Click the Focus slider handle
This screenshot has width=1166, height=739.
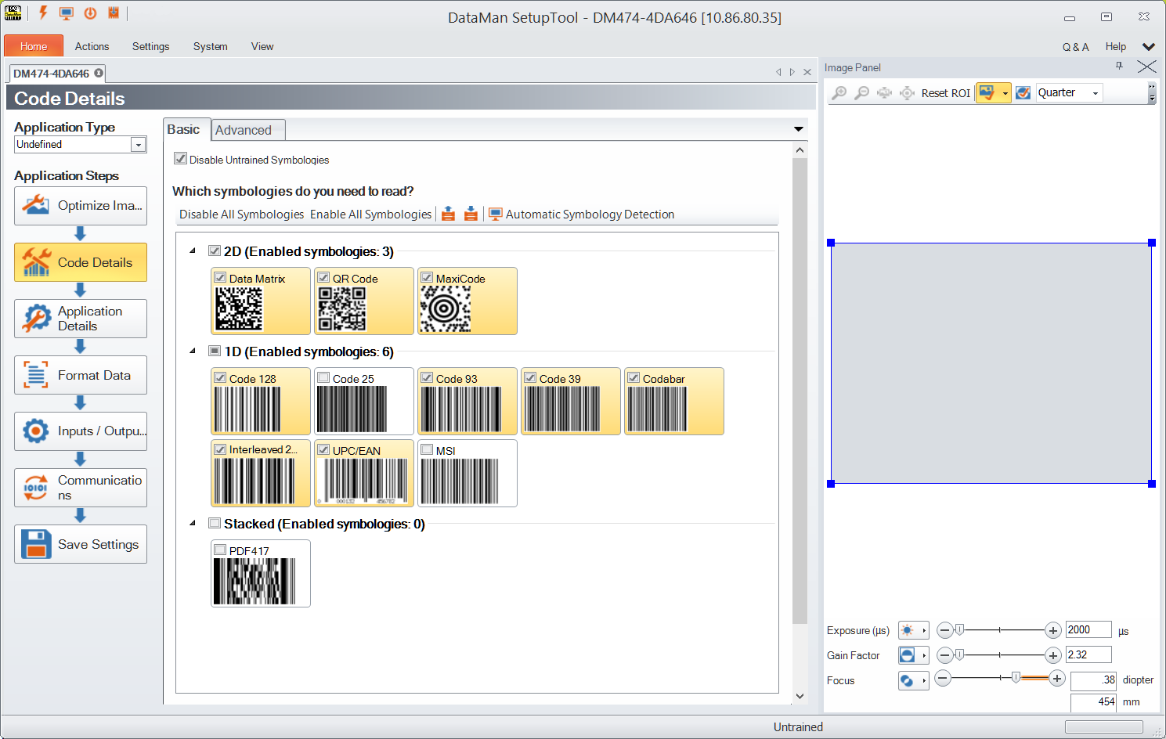1016,678
